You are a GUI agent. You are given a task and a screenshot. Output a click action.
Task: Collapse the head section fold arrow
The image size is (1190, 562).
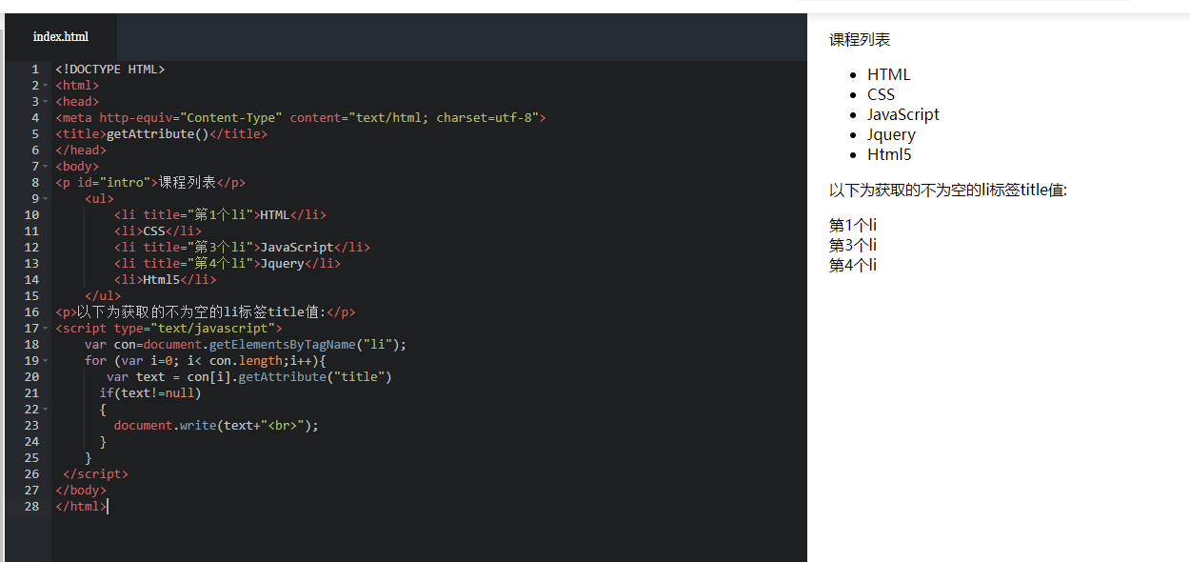45,102
